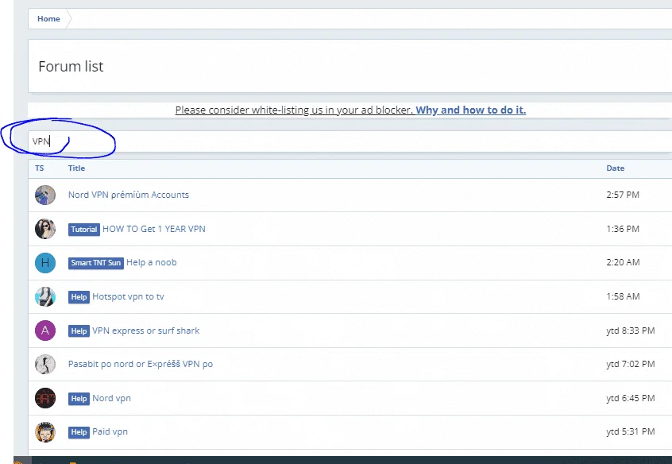Viewport: 672px width, 464px height.
Task: Open thread 'Nord vpn'
Action: 111,398
